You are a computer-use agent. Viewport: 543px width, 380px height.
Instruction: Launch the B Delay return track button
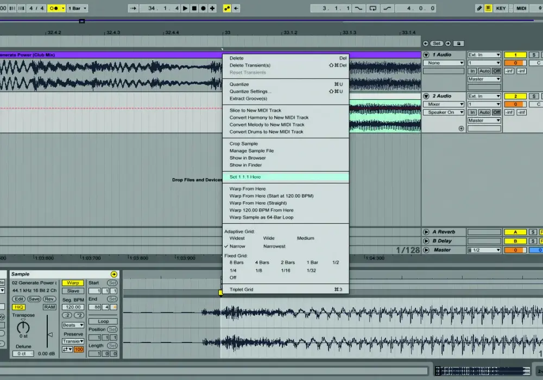pos(426,241)
